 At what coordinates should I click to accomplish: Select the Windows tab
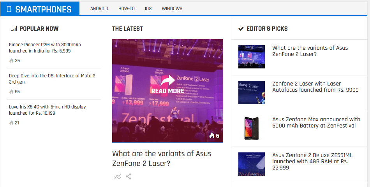pos(172,9)
